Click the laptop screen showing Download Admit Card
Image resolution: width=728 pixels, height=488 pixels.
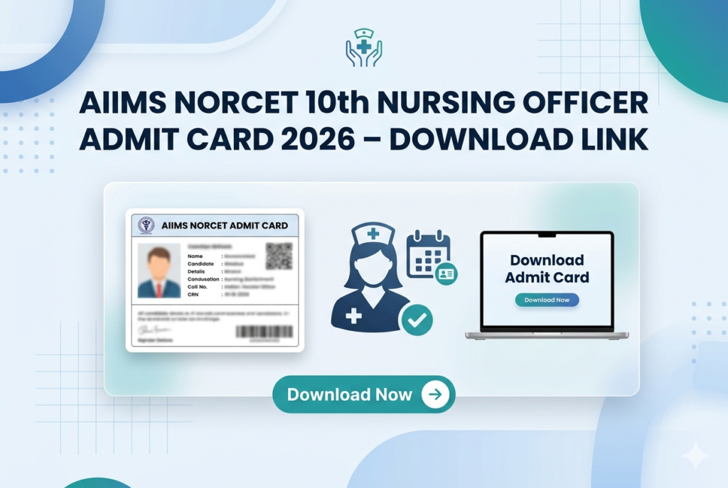546,281
